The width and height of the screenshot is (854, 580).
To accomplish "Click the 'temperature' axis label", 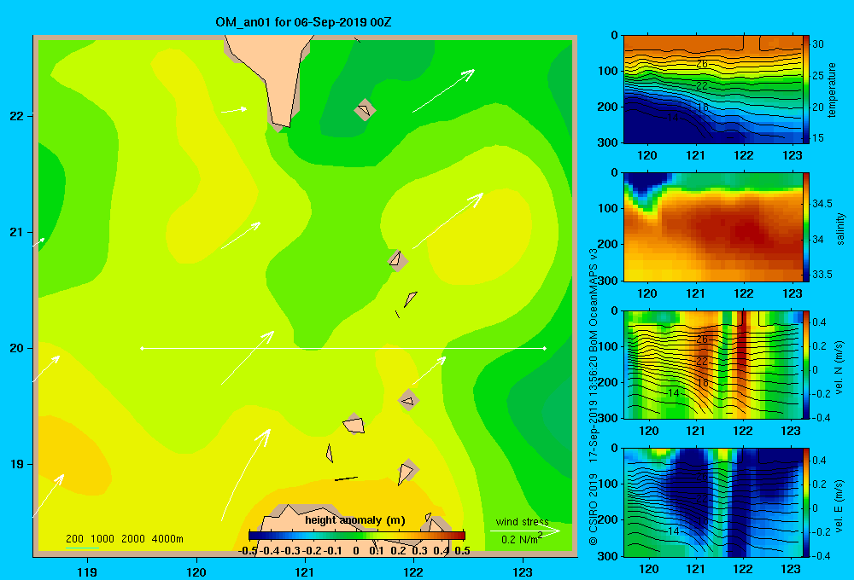I will coord(831,90).
